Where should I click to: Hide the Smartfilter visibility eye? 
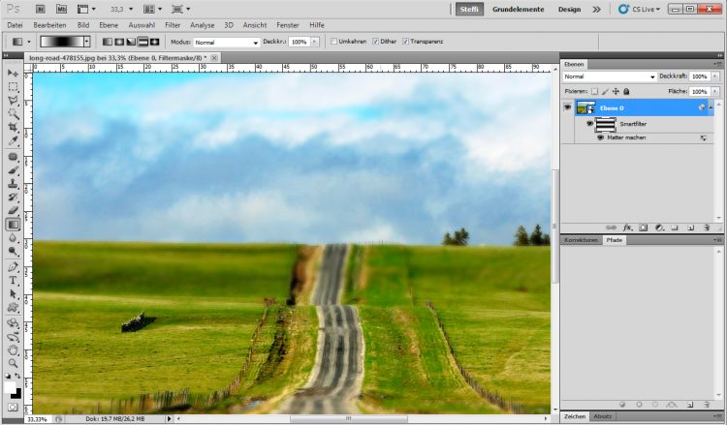pyautogui.click(x=589, y=124)
